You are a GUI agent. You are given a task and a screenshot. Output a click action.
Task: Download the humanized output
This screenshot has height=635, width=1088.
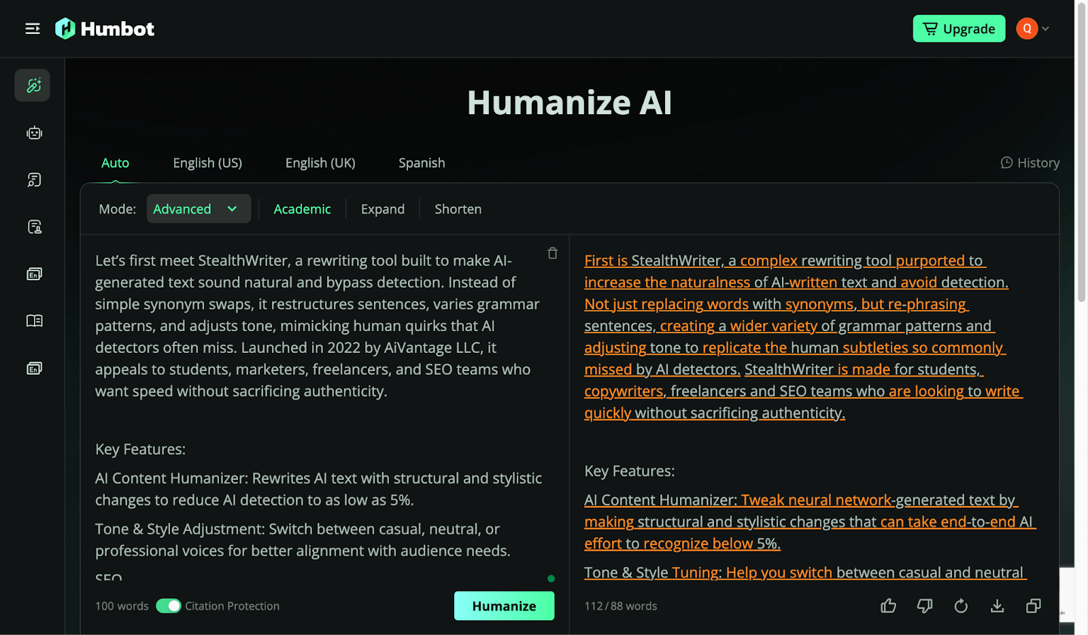[x=997, y=606]
